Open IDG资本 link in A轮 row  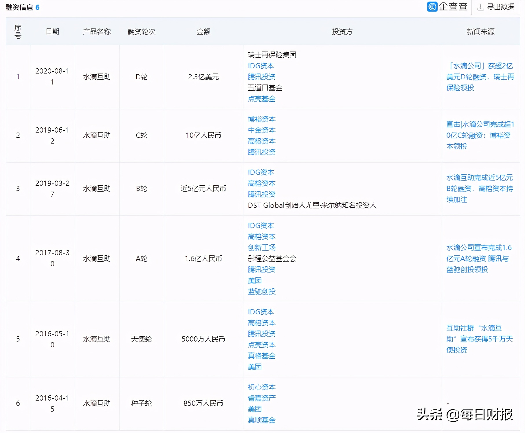[x=261, y=225]
